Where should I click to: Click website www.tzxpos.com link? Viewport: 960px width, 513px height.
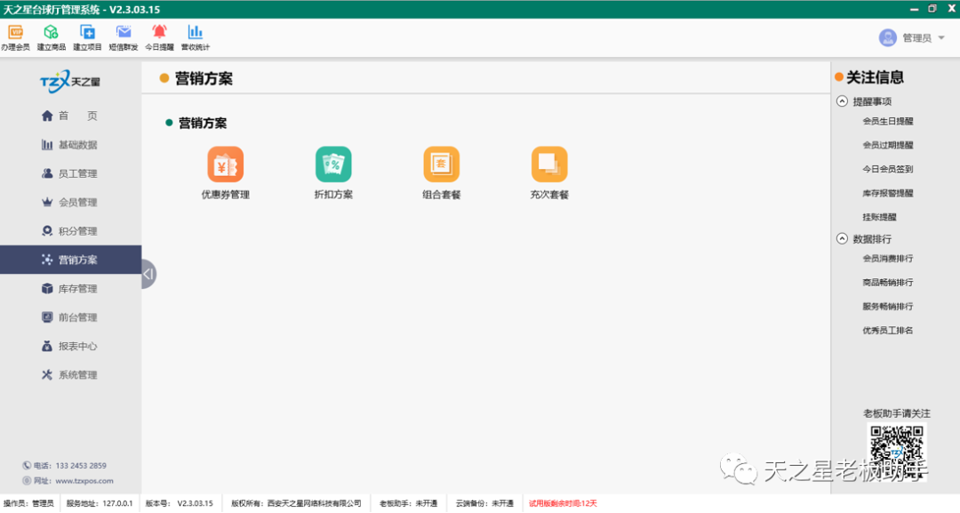click(x=84, y=481)
